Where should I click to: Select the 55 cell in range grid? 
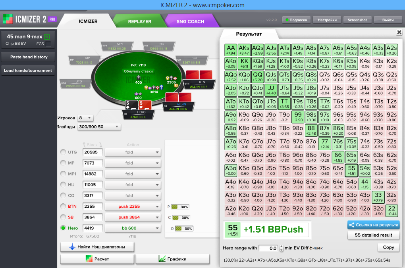[351, 170]
